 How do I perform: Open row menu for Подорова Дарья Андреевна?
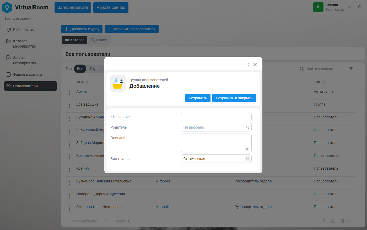pyautogui.click(x=70, y=196)
